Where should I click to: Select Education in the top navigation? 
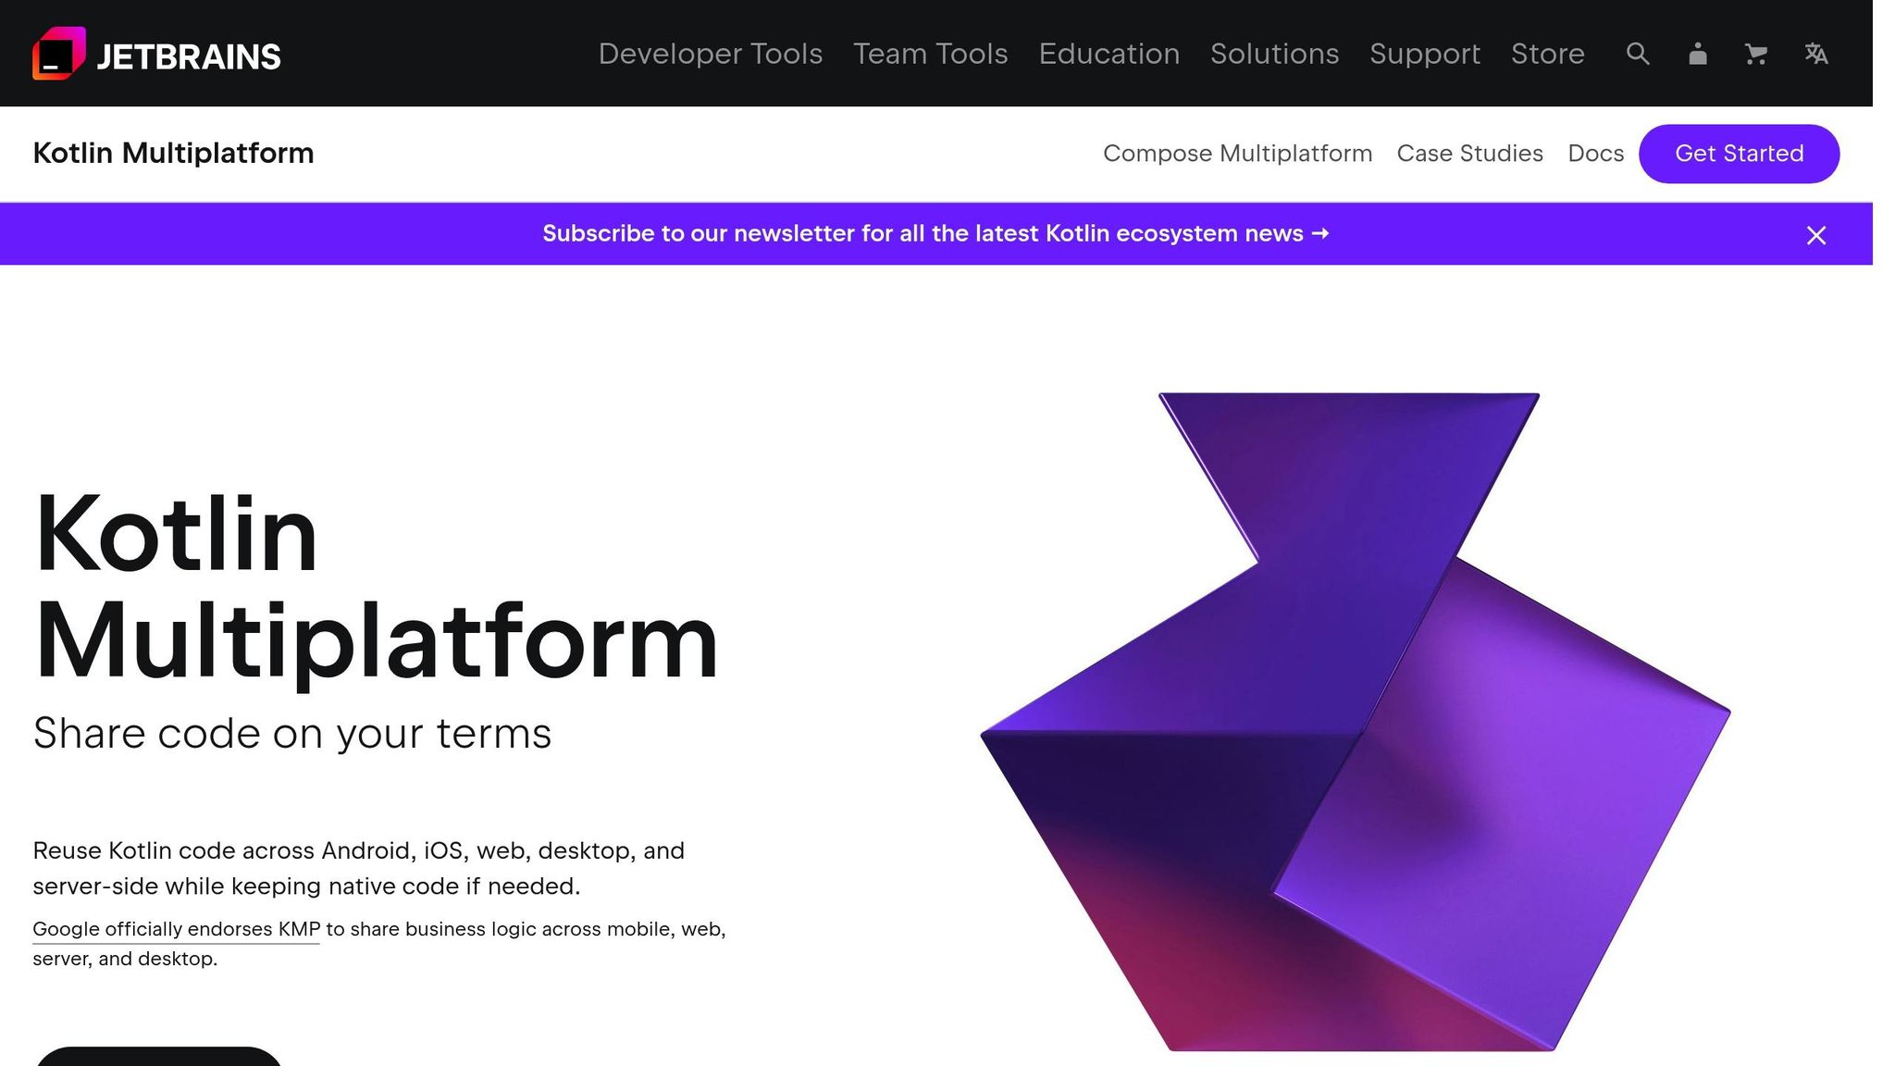(x=1109, y=55)
